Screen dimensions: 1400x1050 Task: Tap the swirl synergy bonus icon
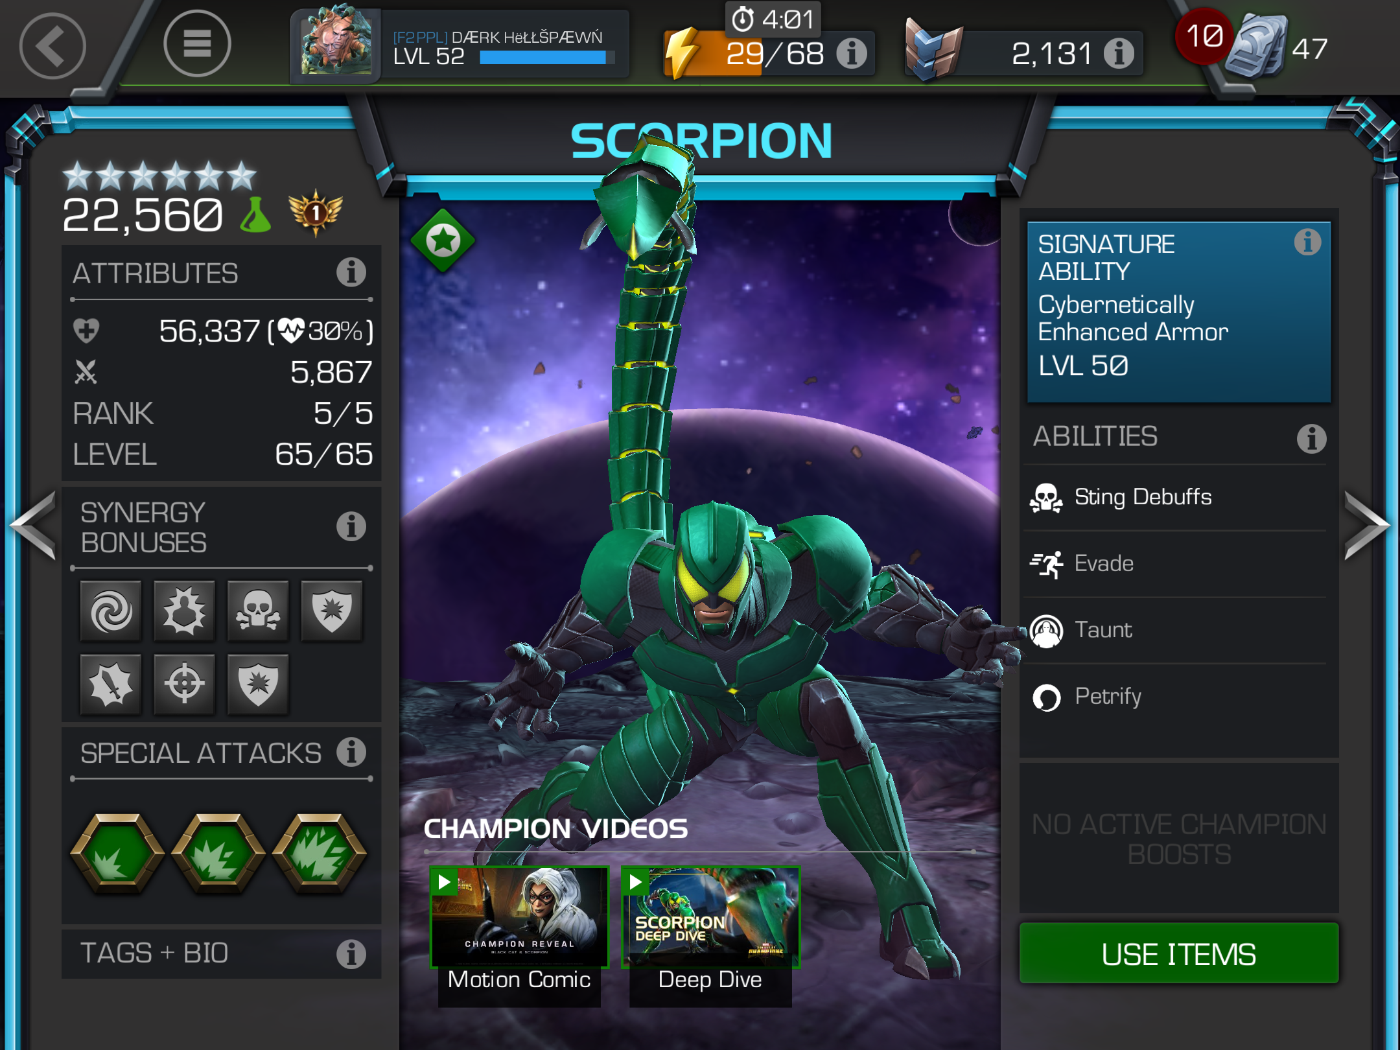pos(111,611)
